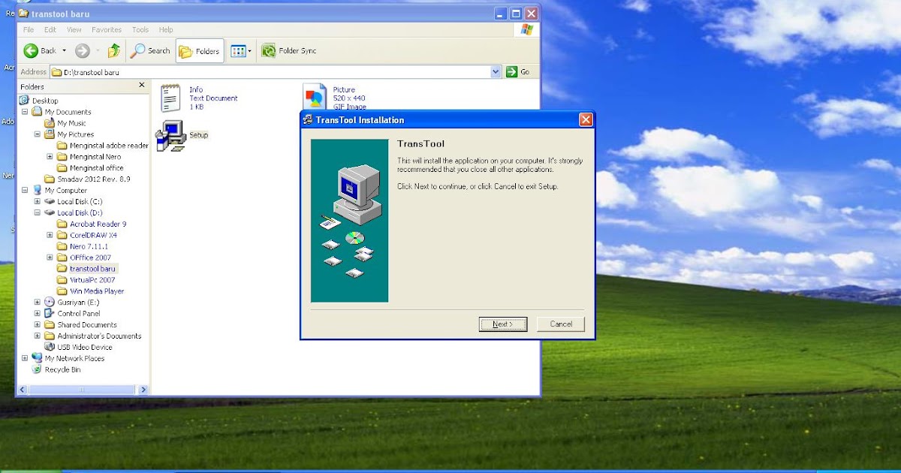Cancel the TransTool installation
The image size is (901, 473).
pyautogui.click(x=560, y=324)
